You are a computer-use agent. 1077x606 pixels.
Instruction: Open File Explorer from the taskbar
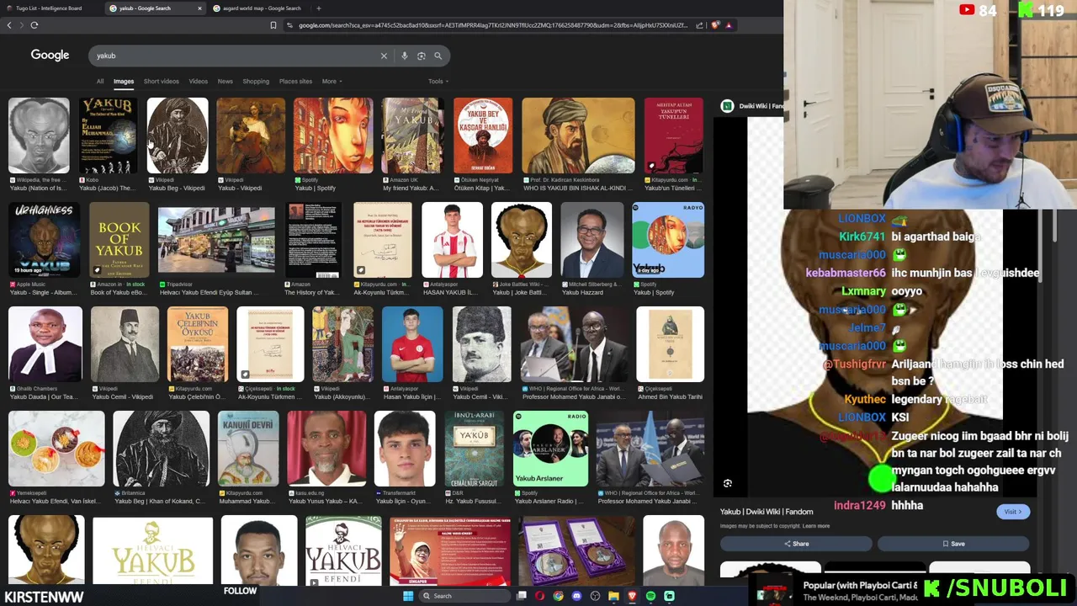(x=613, y=596)
